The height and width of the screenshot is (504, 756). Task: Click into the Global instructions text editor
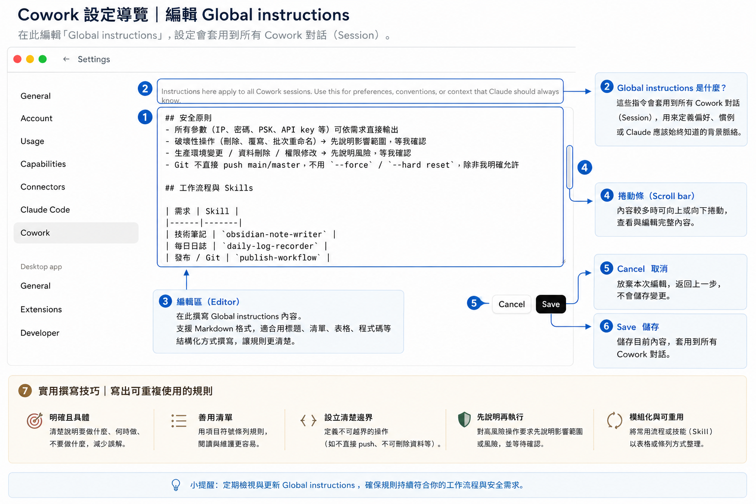[x=360, y=187]
